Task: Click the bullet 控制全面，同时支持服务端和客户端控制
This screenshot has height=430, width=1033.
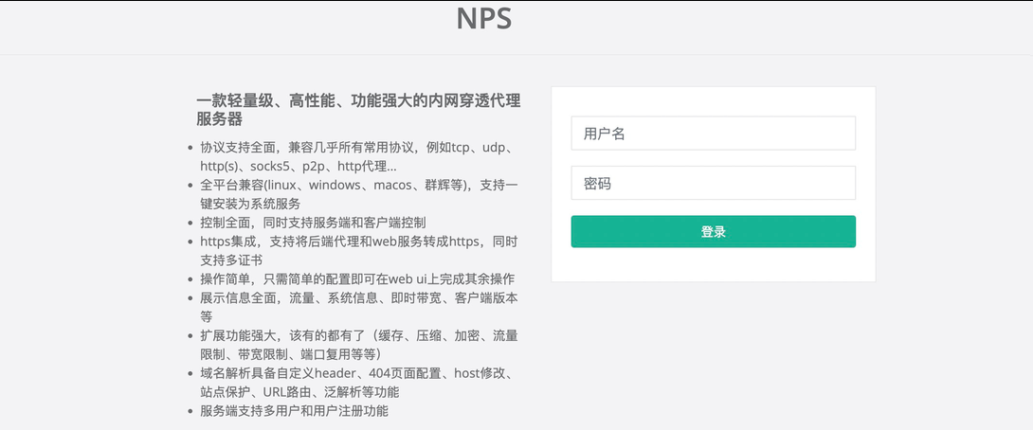Action: click(x=313, y=223)
